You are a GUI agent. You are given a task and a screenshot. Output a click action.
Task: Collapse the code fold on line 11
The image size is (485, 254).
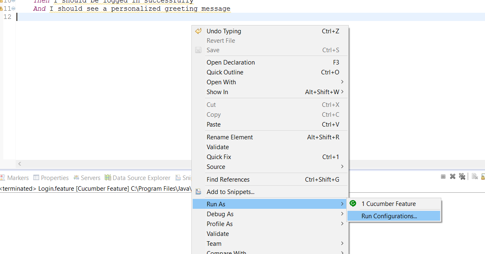click(13, 8)
